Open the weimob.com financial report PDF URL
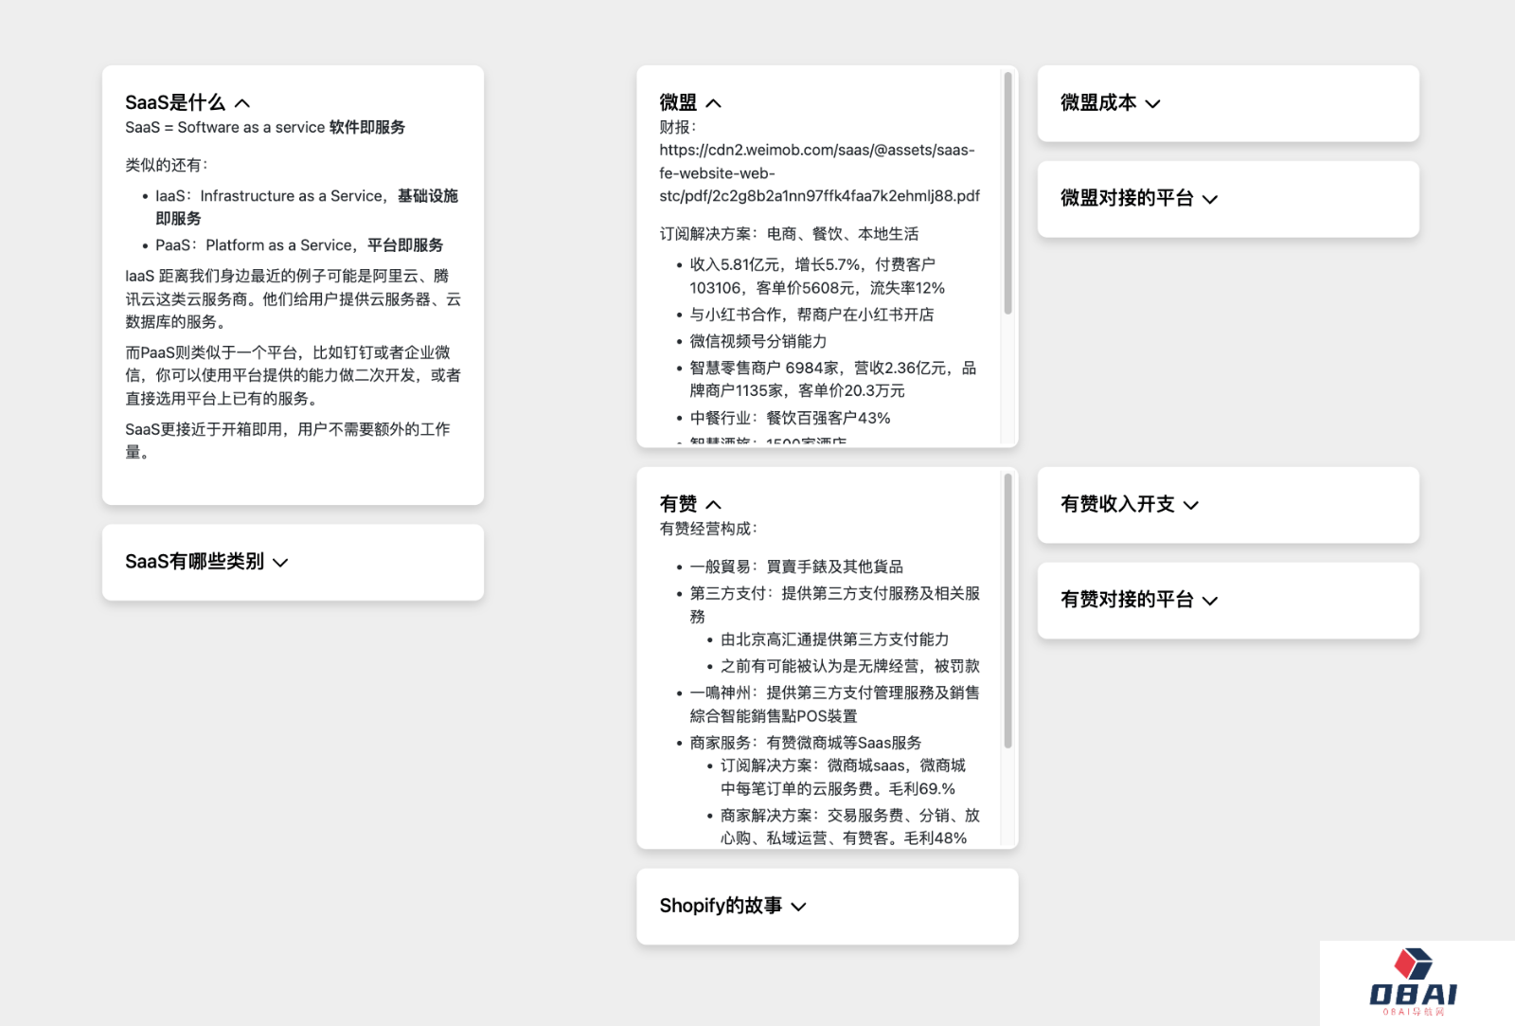The width and height of the screenshot is (1515, 1026). [819, 173]
